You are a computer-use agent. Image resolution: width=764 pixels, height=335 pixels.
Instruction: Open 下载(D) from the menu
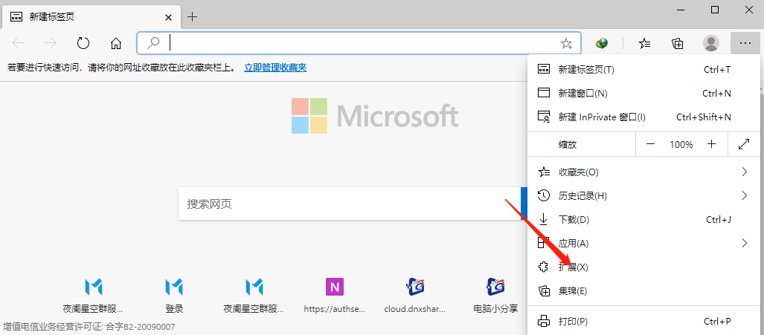pyautogui.click(x=574, y=220)
